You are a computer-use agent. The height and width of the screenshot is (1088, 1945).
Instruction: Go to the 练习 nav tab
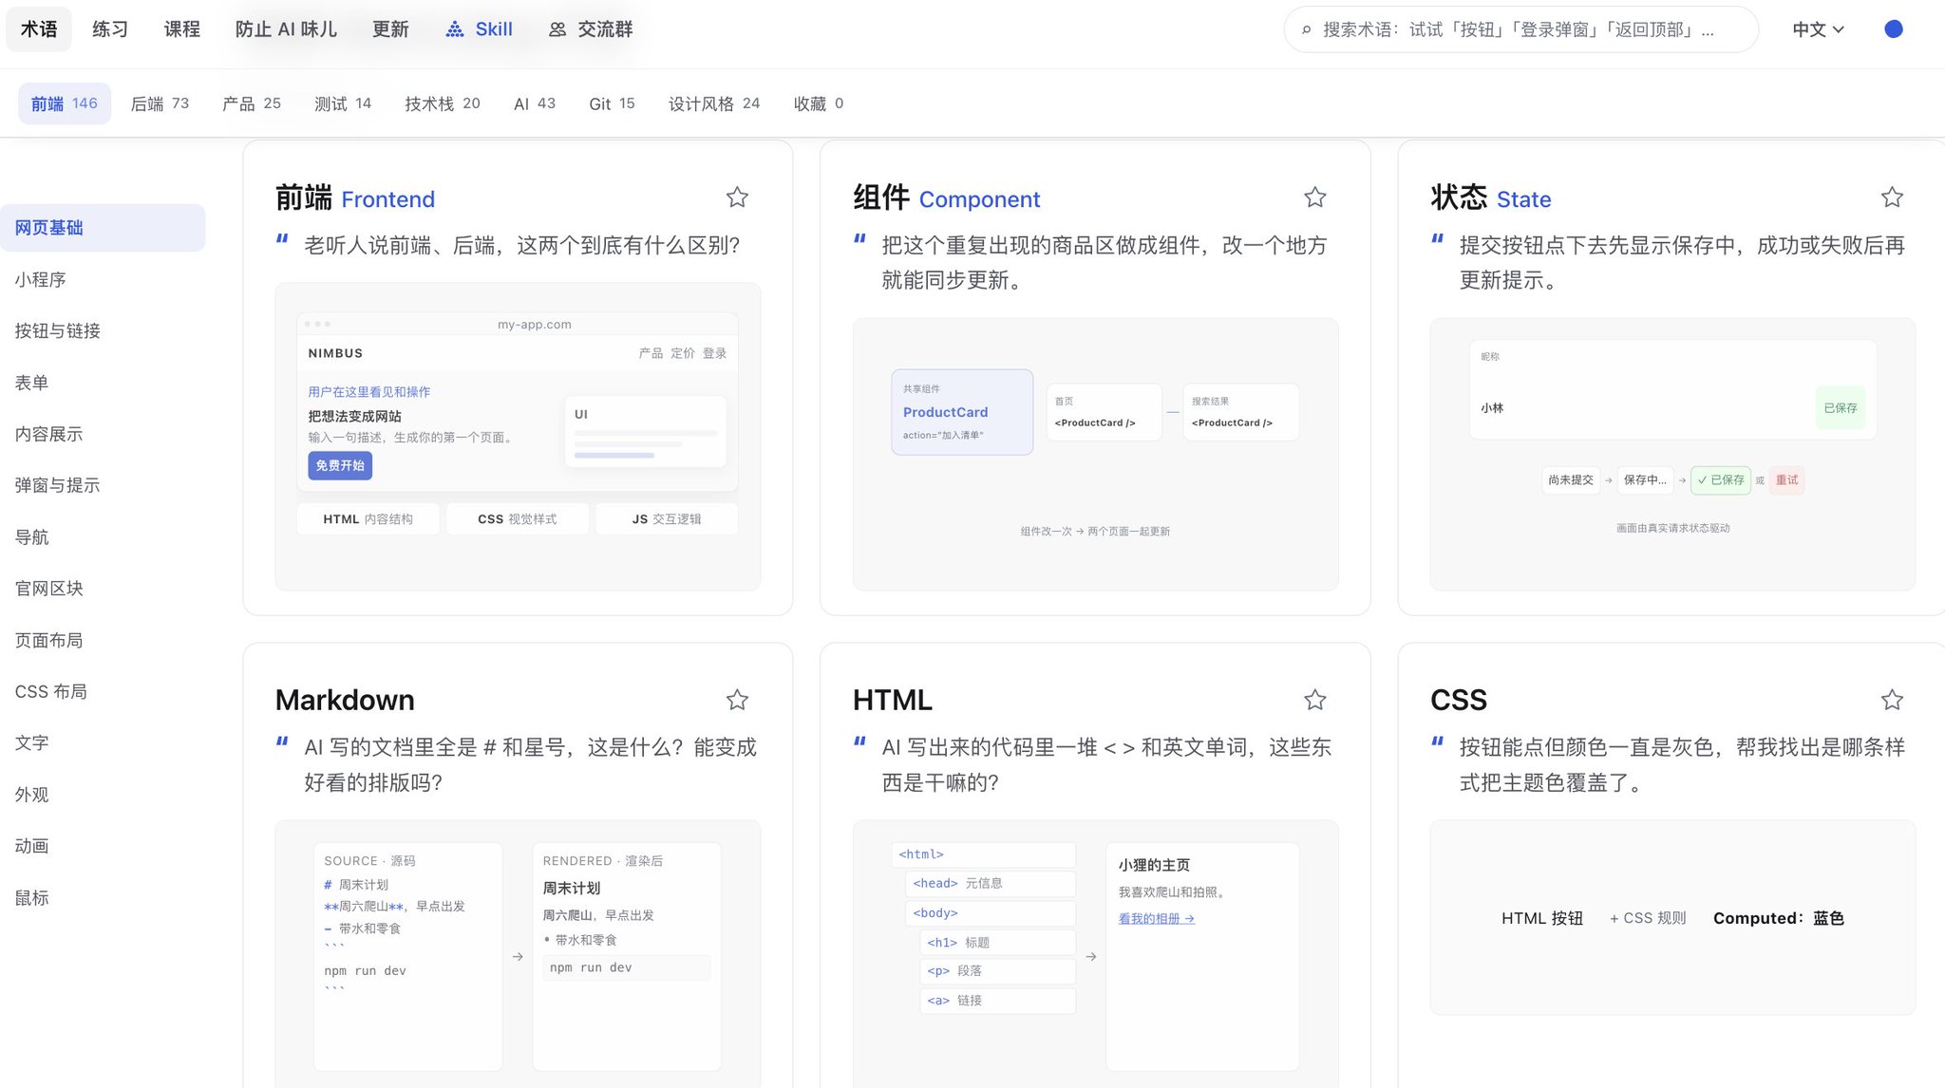tap(110, 29)
